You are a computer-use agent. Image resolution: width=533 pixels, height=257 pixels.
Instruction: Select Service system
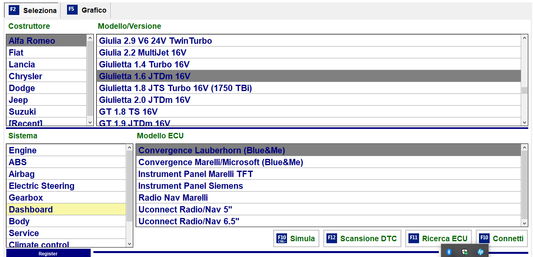pyautogui.click(x=66, y=233)
